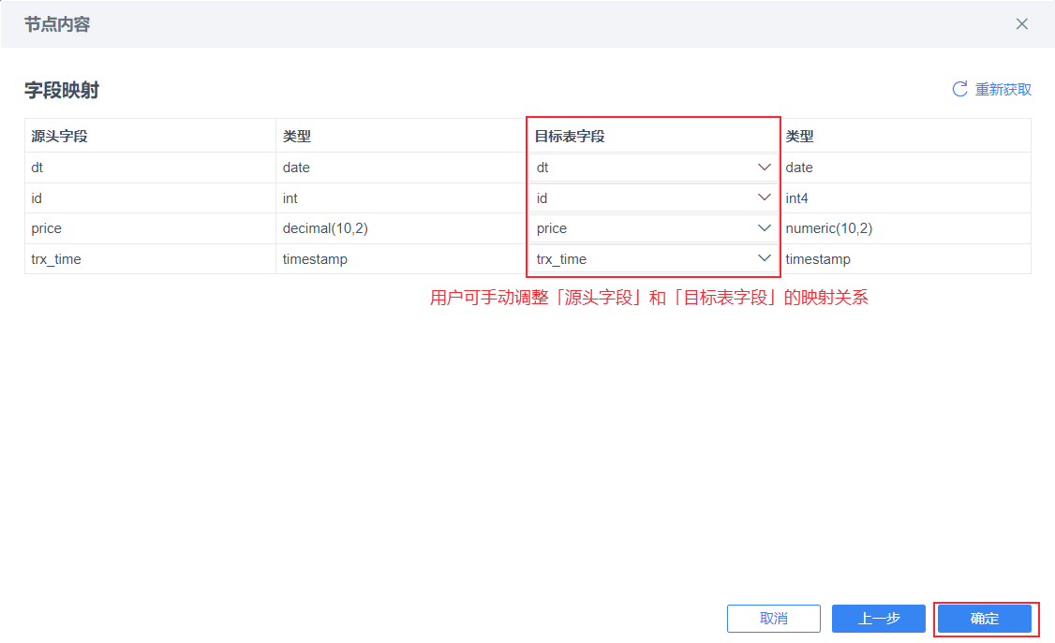The image size is (1055, 643).
Task: Click the source field cell 'trx_time'
Action: [x=150, y=258]
